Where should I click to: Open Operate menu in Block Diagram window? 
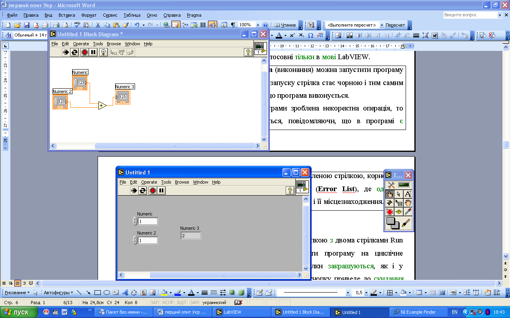(x=81, y=44)
